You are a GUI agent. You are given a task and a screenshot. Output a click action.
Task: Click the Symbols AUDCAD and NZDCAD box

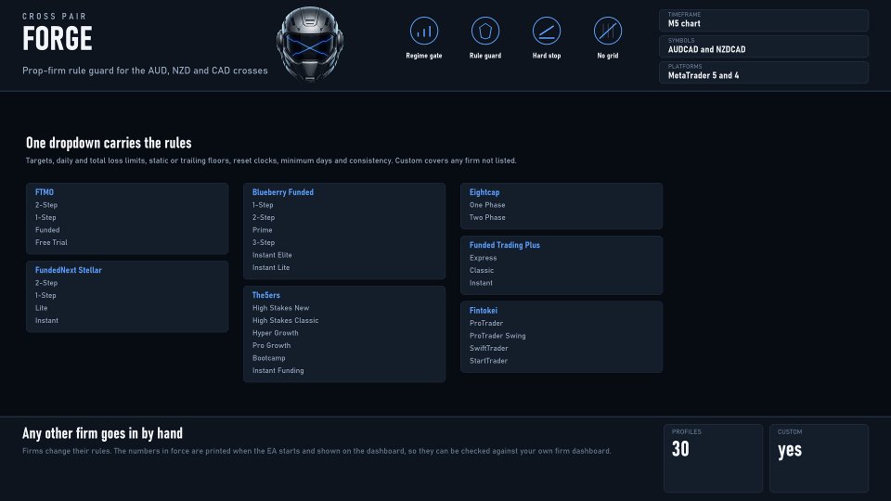tap(764, 46)
